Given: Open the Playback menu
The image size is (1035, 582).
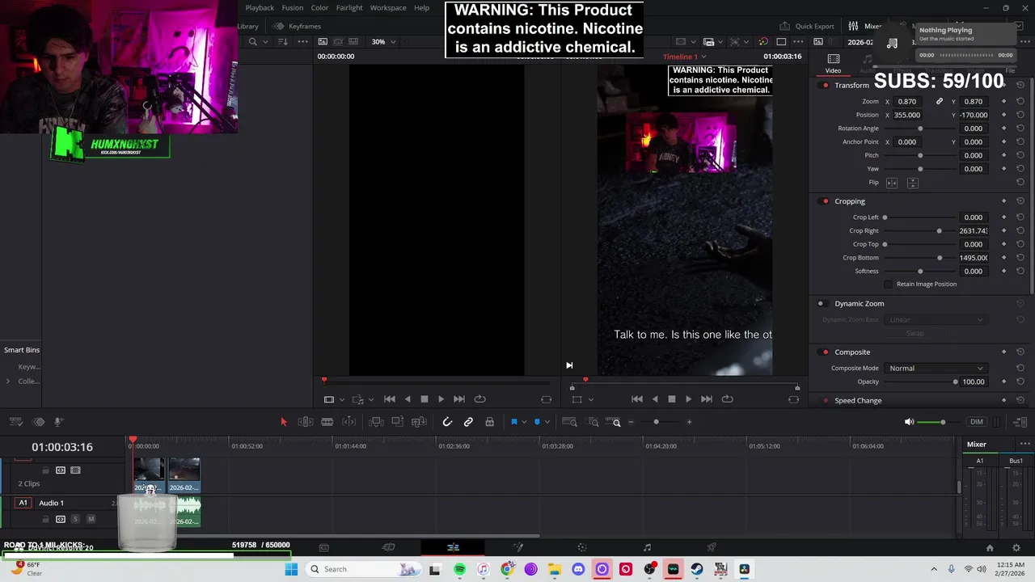Looking at the screenshot, I should click(x=260, y=8).
